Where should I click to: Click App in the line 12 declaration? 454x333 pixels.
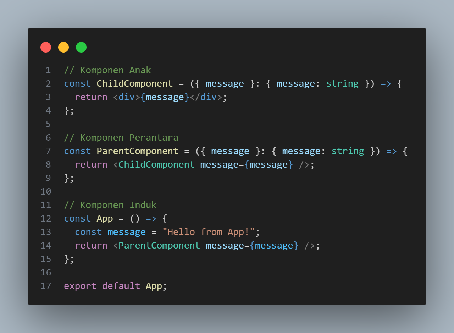[105, 219]
